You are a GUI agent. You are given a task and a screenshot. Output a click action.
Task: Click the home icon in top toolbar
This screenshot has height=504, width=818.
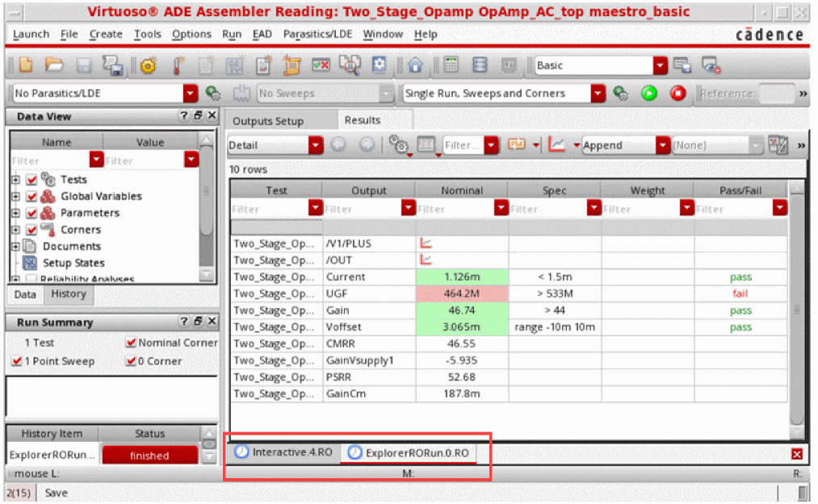415,65
